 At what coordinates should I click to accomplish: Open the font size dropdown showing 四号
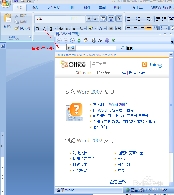pos(83,19)
